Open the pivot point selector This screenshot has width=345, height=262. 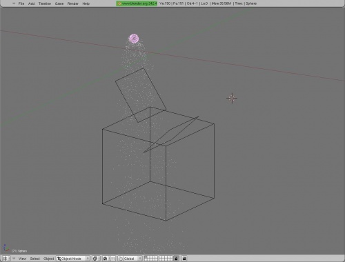(106, 259)
